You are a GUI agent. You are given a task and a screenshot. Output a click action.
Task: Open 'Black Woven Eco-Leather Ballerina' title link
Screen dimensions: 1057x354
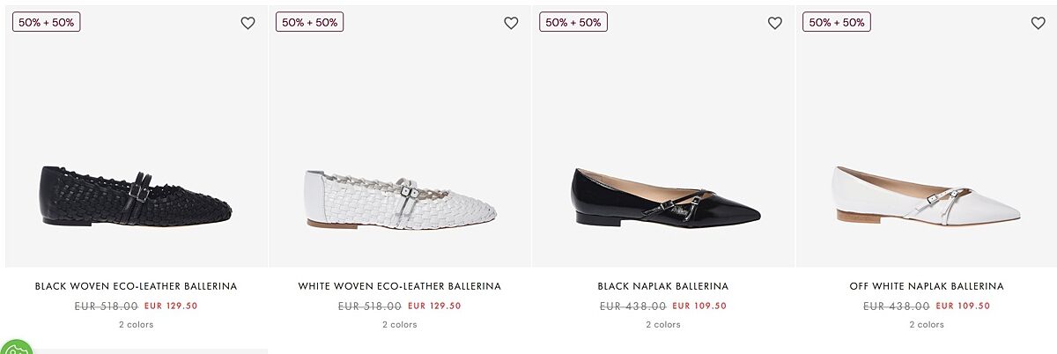[137, 286]
